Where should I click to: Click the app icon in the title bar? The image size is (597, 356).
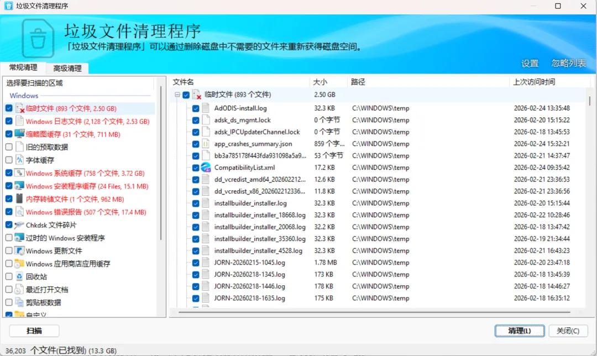click(x=8, y=6)
